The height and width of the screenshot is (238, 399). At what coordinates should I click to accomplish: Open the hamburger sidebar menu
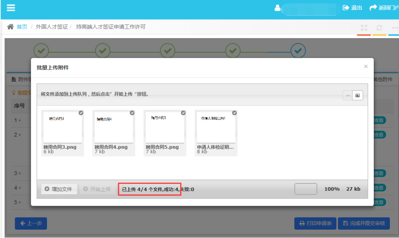coord(11,8)
